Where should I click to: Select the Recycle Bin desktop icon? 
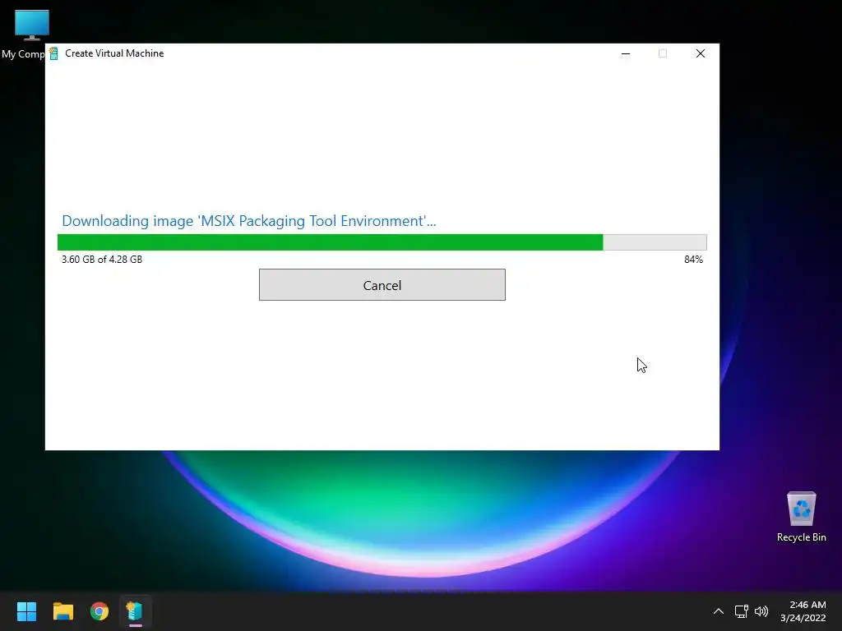[801, 517]
